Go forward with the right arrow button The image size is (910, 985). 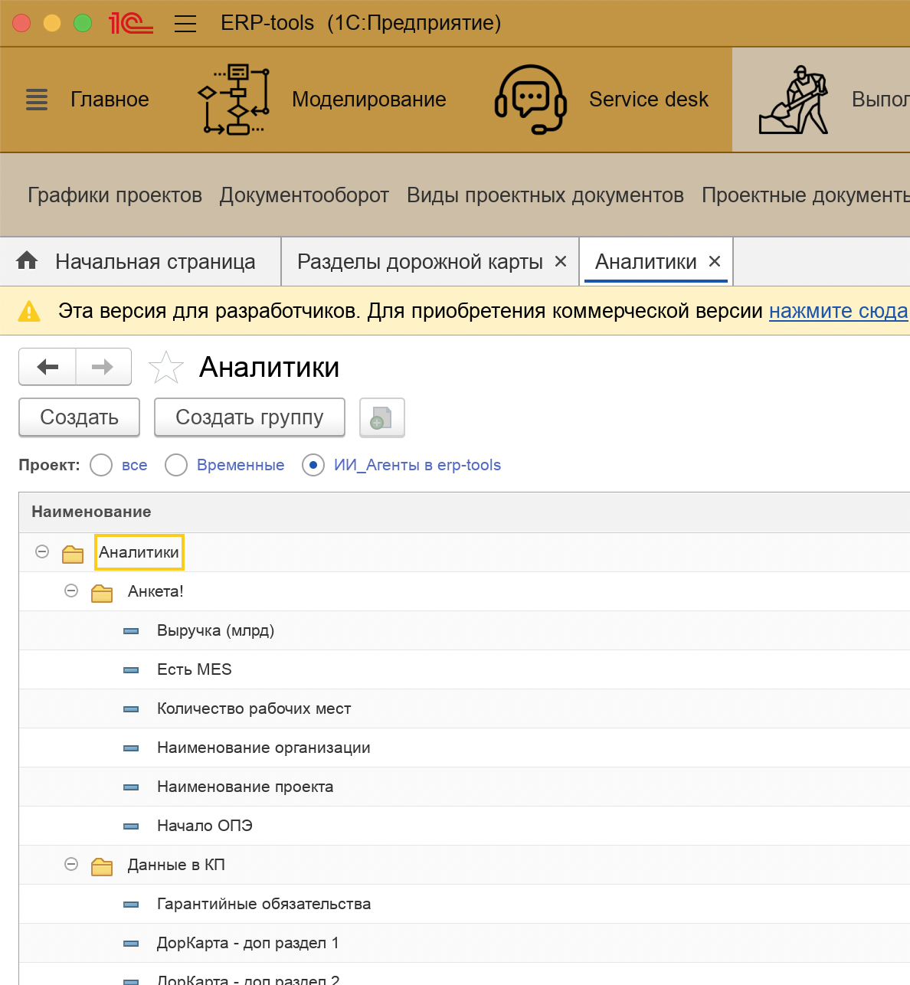pyautogui.click(x=103, y=367)
